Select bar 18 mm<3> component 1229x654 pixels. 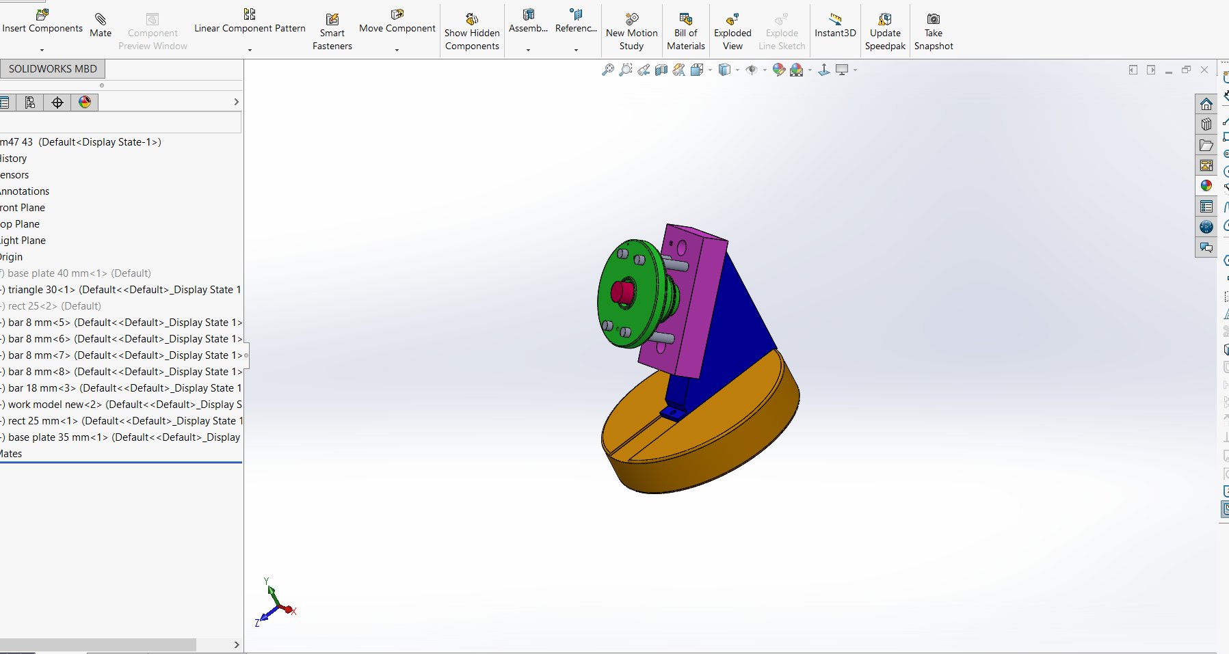[121, 388]
